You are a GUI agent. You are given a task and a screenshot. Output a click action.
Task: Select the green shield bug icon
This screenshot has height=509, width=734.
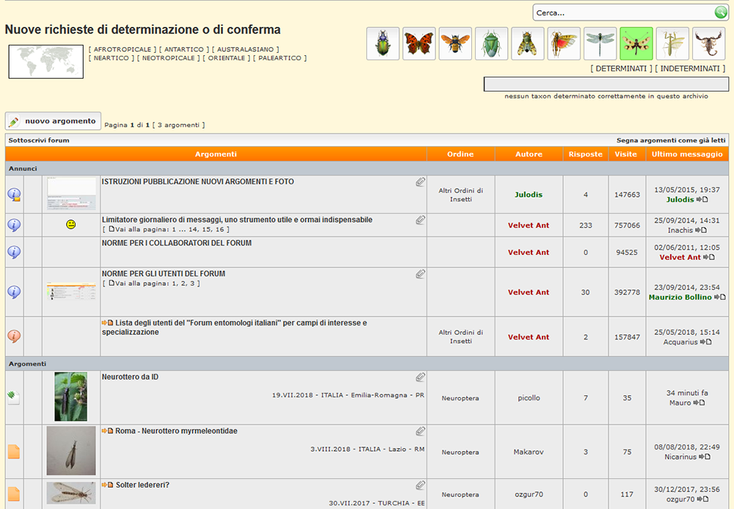491,44
